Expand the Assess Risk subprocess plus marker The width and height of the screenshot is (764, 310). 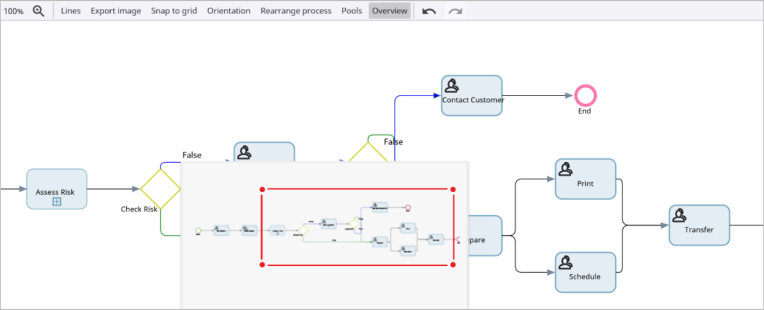coord(56,202)
